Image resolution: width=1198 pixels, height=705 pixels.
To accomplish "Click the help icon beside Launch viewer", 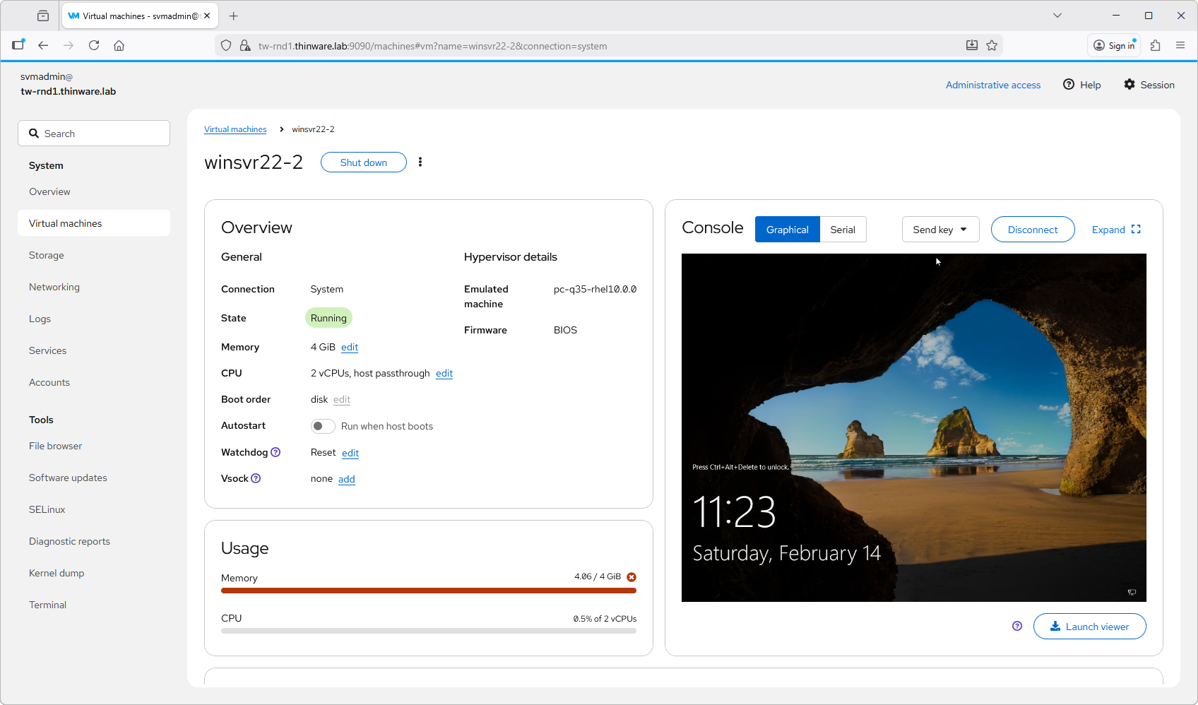I will pyautogui.click(x=1017, y=626).
